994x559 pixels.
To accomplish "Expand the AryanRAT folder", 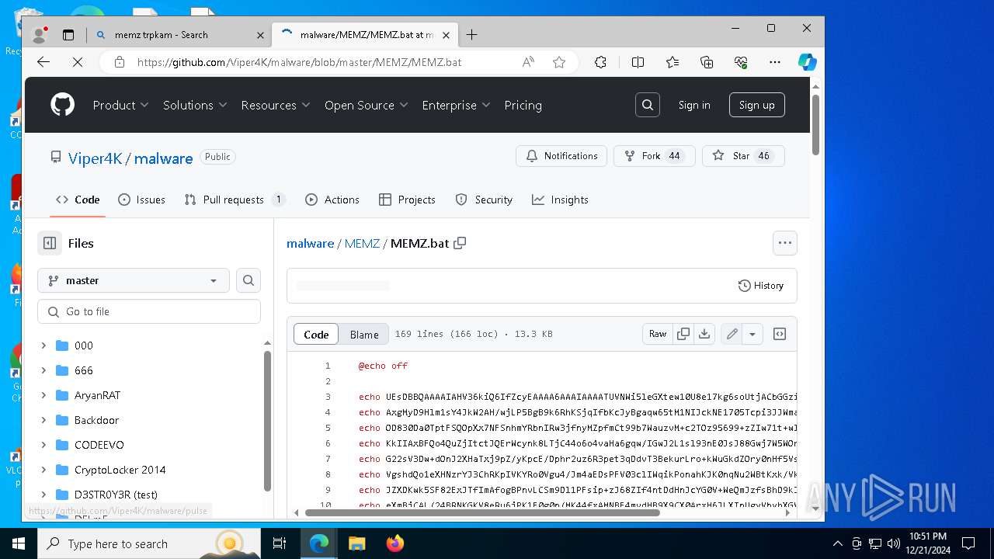I will [x=44, y=395].
